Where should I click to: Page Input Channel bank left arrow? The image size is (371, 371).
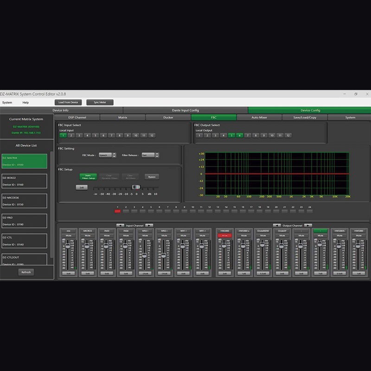pyautogui.click(x=120, y=225)
